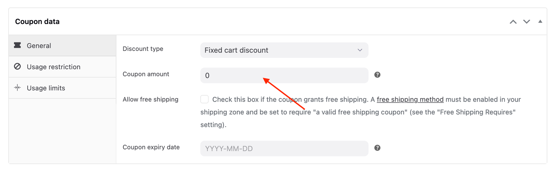The height and width of the screenshot is (187, 553).
Task: Collapse the Coupon data panel
Action: pyautogui.click(x=540, y=21)
